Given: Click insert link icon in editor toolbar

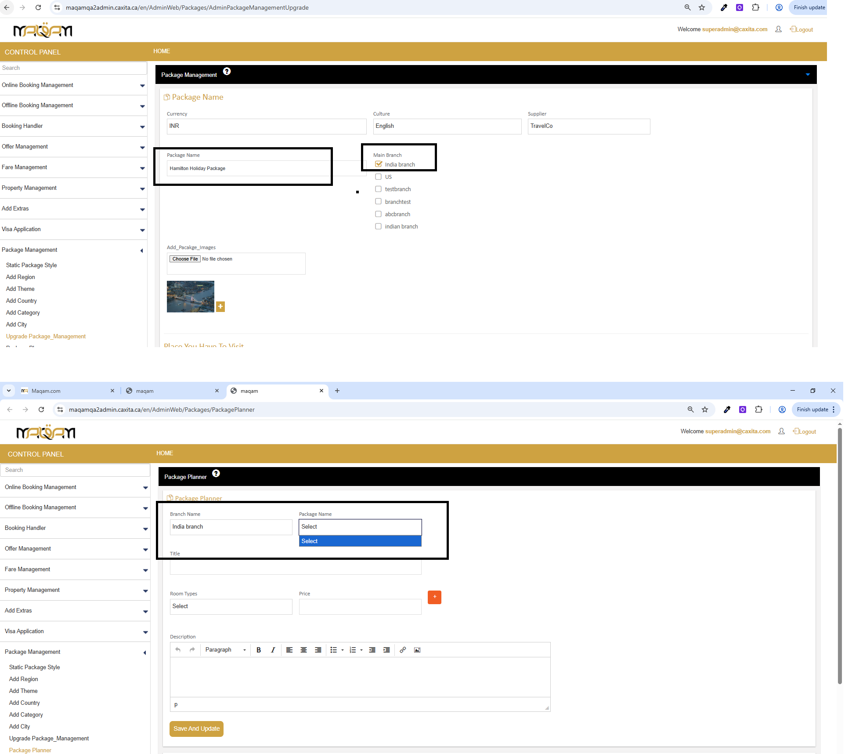Looking at the screenshot, I should coord(403,650).
